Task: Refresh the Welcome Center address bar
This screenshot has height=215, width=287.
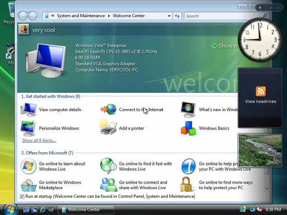Action: pos(177,16)
